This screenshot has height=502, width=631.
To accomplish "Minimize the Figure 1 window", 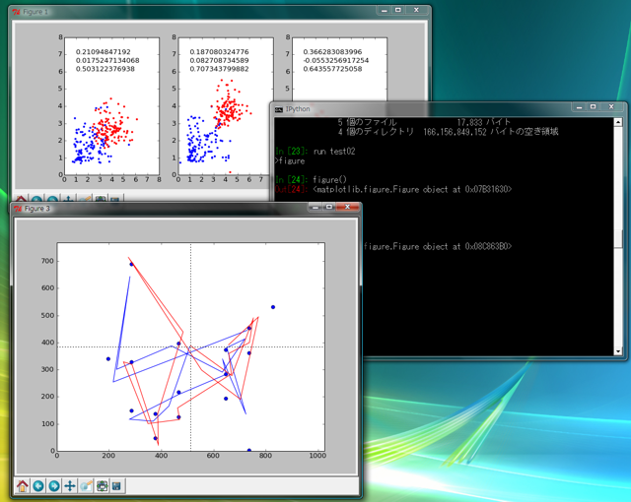I will [x=384, y=11].
